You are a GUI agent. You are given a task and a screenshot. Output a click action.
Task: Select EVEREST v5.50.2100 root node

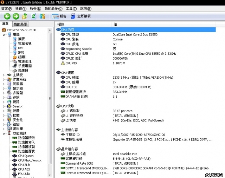pyautogui.click(x=22, y=30)
